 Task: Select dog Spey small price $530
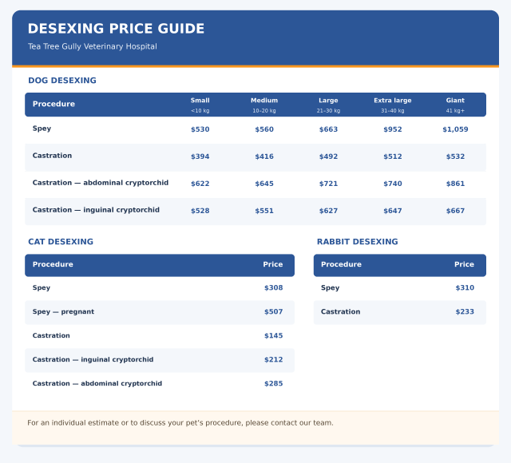[x=200, y=129]
